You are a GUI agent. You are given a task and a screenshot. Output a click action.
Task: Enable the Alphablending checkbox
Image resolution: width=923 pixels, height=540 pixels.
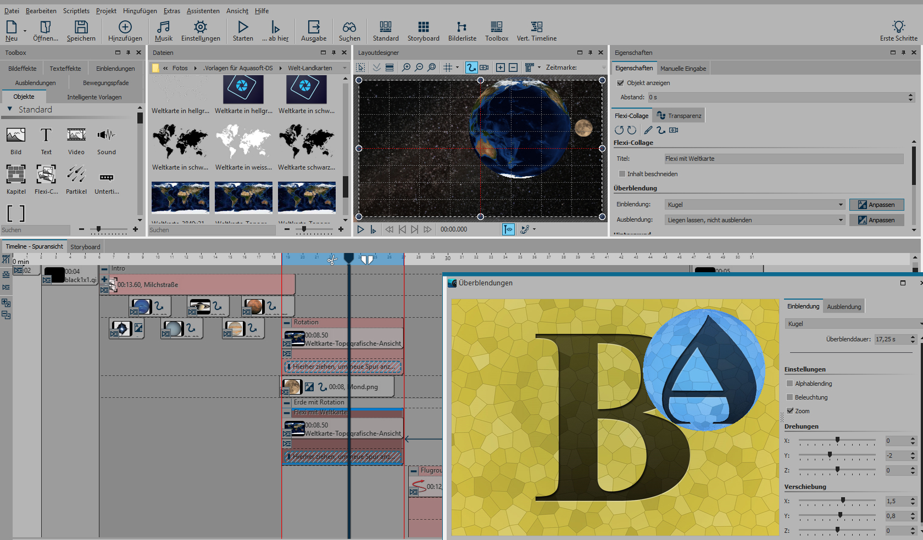pyautogui.click(x=790, y=384)
